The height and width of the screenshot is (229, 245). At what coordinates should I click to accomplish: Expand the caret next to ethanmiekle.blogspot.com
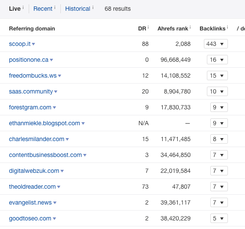[x=83, y=124]
